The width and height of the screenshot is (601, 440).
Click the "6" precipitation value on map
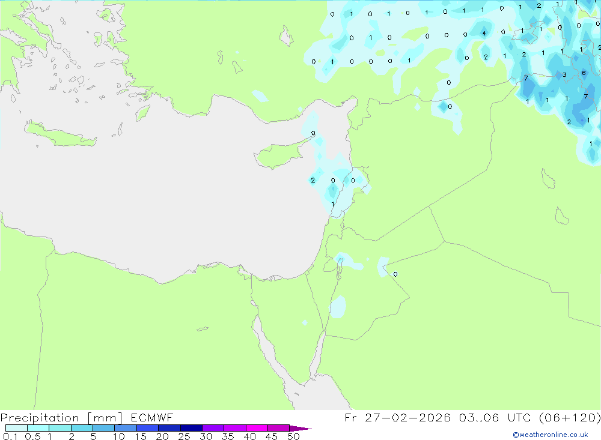point(584,73)
